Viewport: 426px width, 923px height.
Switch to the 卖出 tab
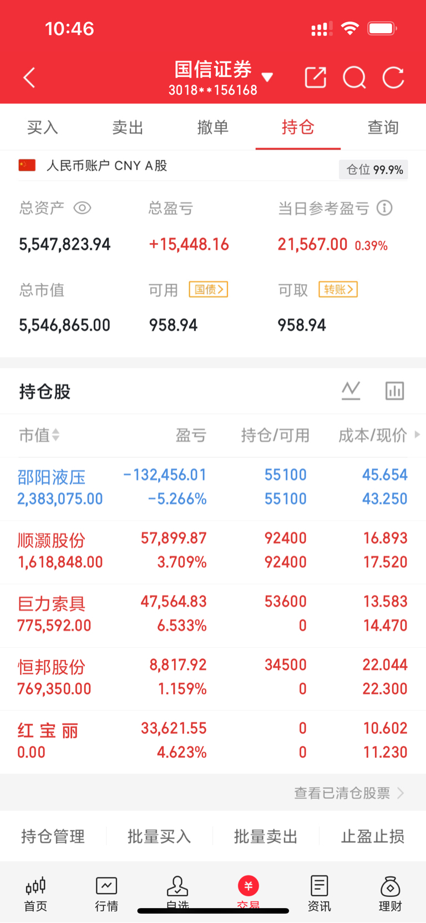128,127
